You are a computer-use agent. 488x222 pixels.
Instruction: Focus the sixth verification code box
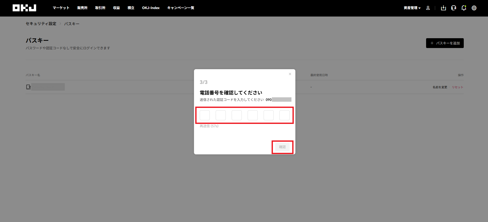[x=284, y=115]
